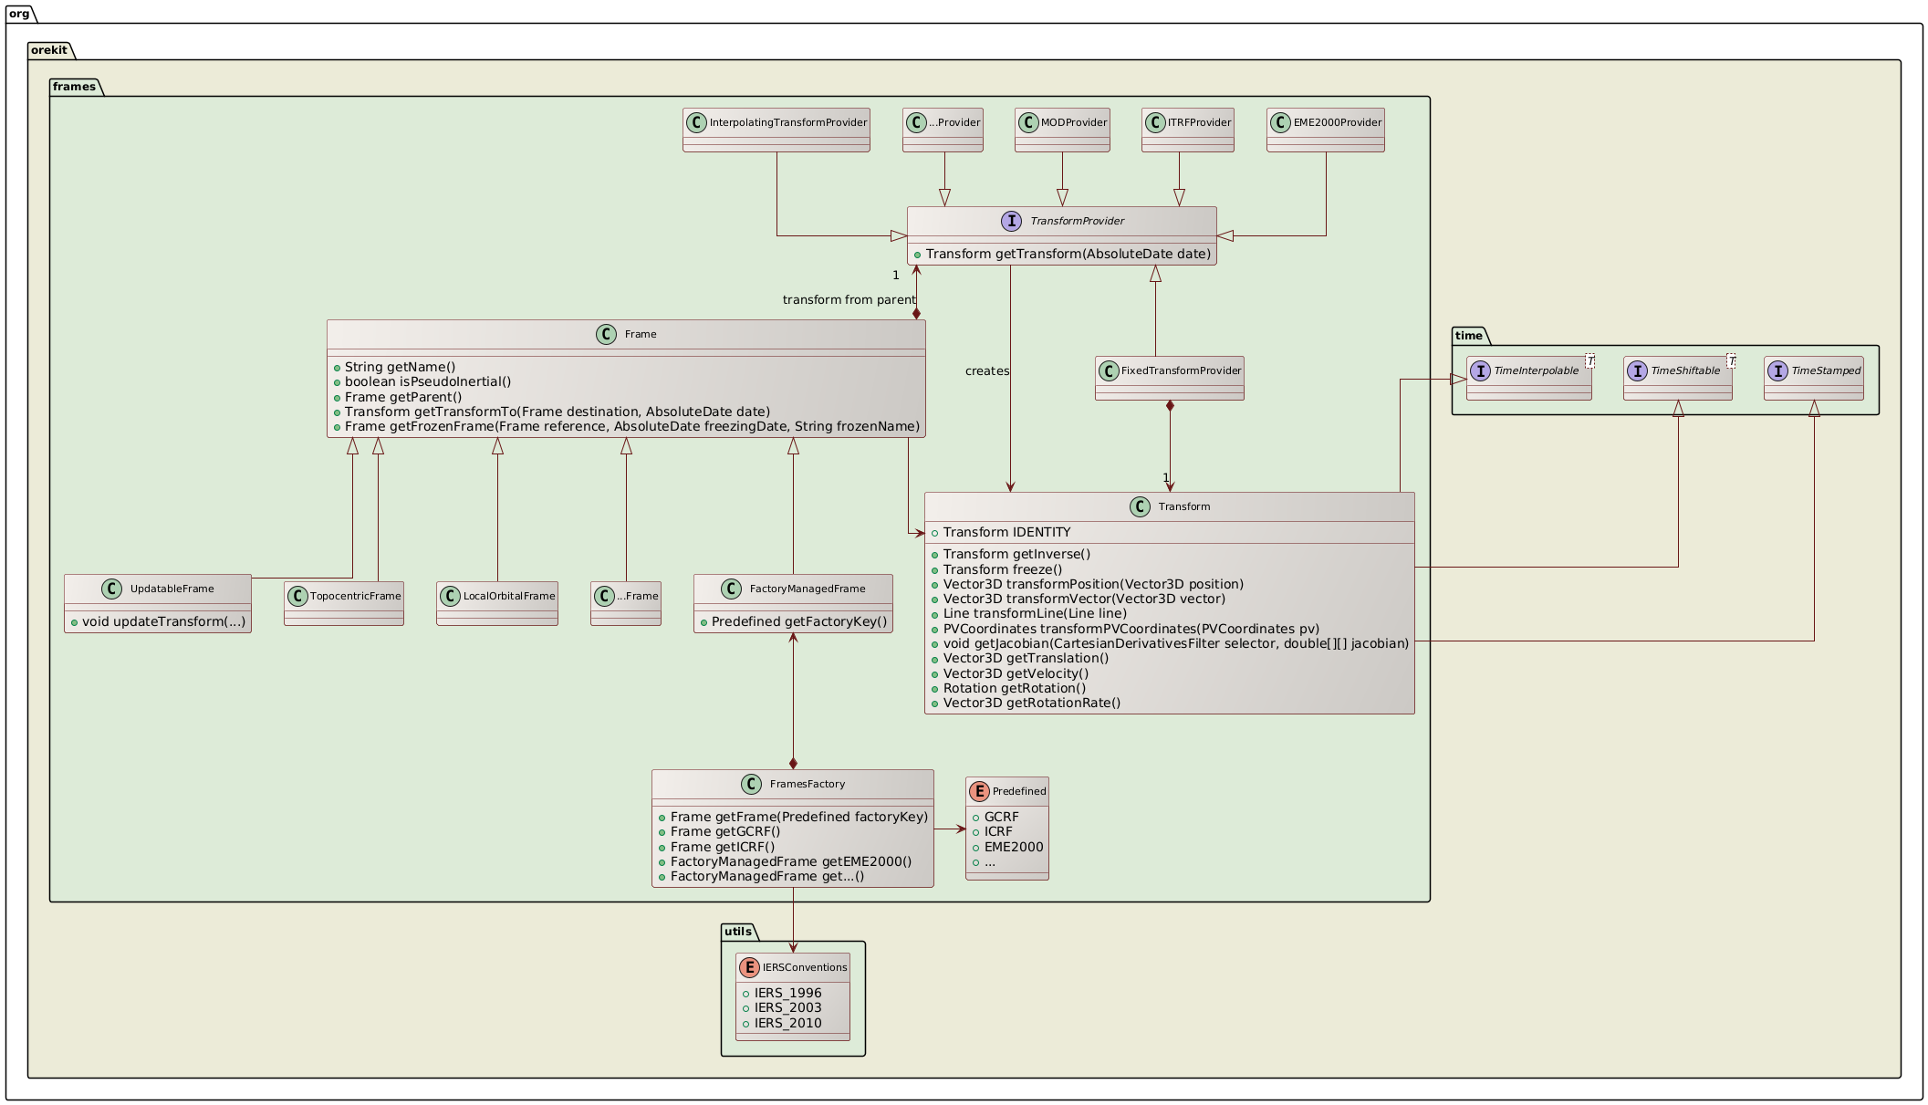Click the Frame class icon
Screen dimensions: 1928x1105
607,334
